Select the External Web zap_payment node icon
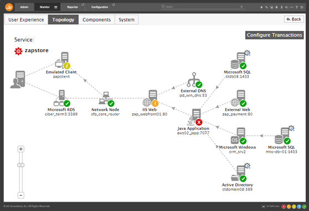This screenshot has width=309, height=211. click(x=239, y=98)
